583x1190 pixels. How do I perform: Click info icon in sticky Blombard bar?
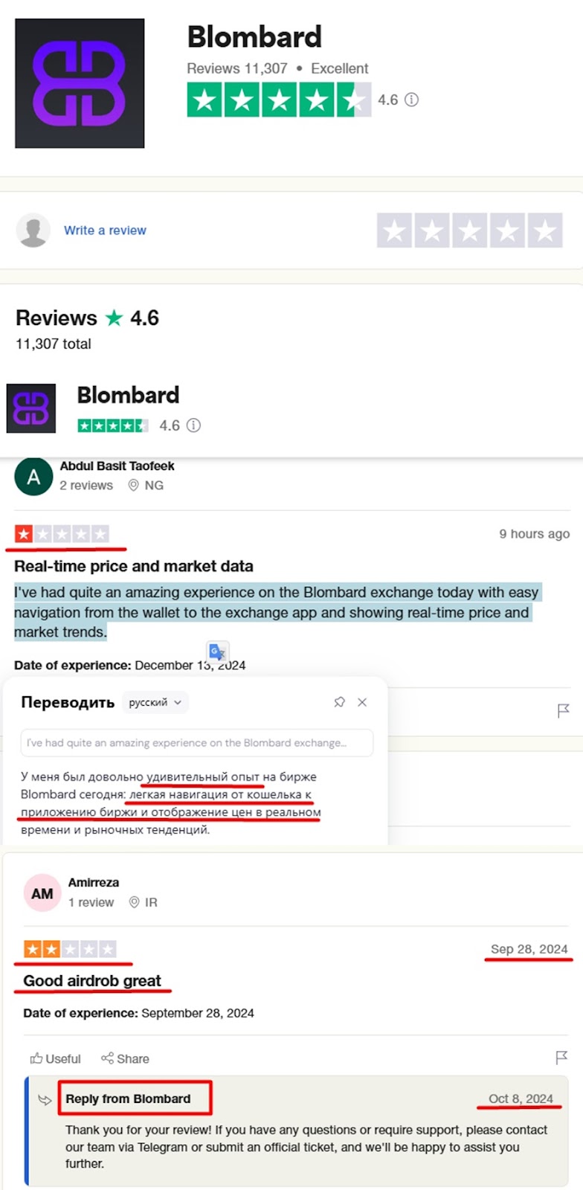193,425
